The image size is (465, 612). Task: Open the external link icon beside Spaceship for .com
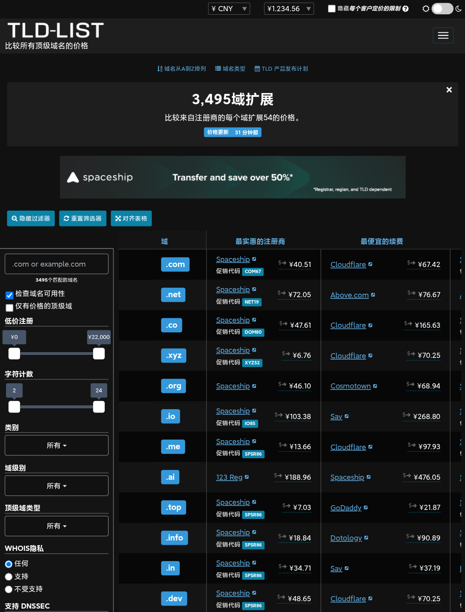coord(254,259)
